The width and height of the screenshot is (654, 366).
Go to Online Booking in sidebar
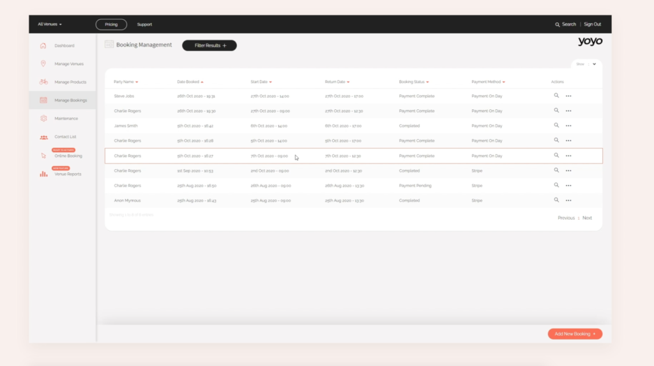click(68, 156)
